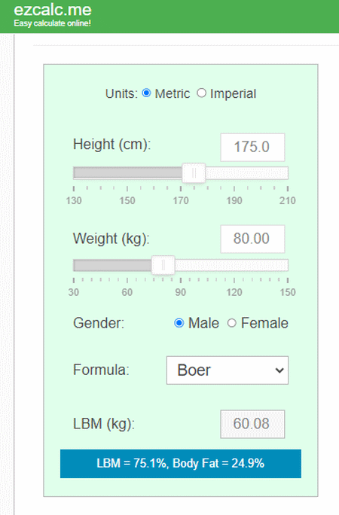Viewport: 339px width, 515px height.
Task: Click the Easy calculate online tagline
Action: coord(52,23)
